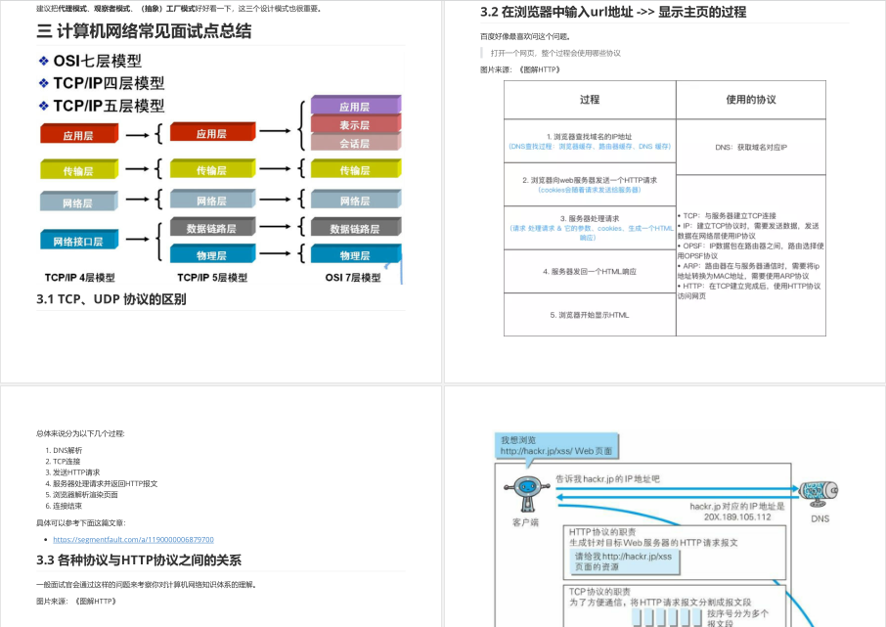Click list item 1. DNS解析

(64, 451)
